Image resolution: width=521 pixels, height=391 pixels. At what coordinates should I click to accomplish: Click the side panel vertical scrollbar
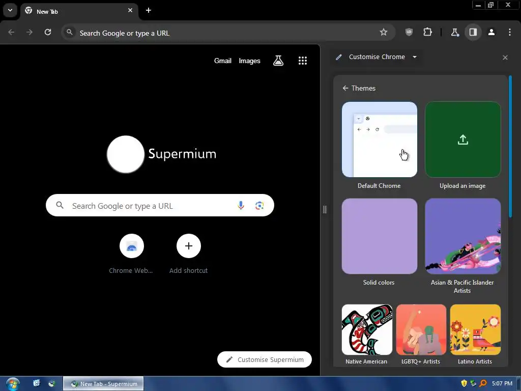coord(510,147)
